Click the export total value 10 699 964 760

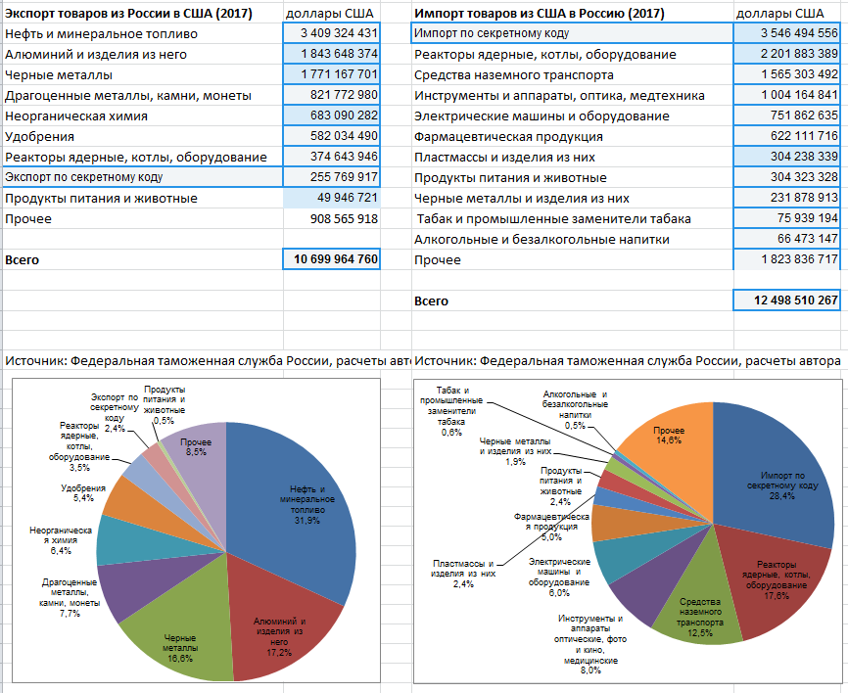point(330,259)
